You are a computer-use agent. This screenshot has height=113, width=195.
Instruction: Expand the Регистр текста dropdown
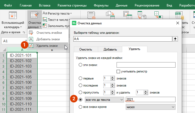71,13
